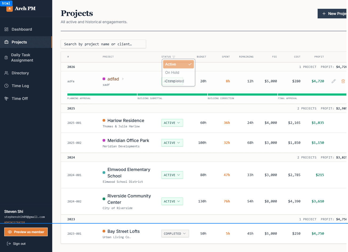Click the eye icon in Preview button
The height and width of the screenshot is (252, 348).
point(10,232)
